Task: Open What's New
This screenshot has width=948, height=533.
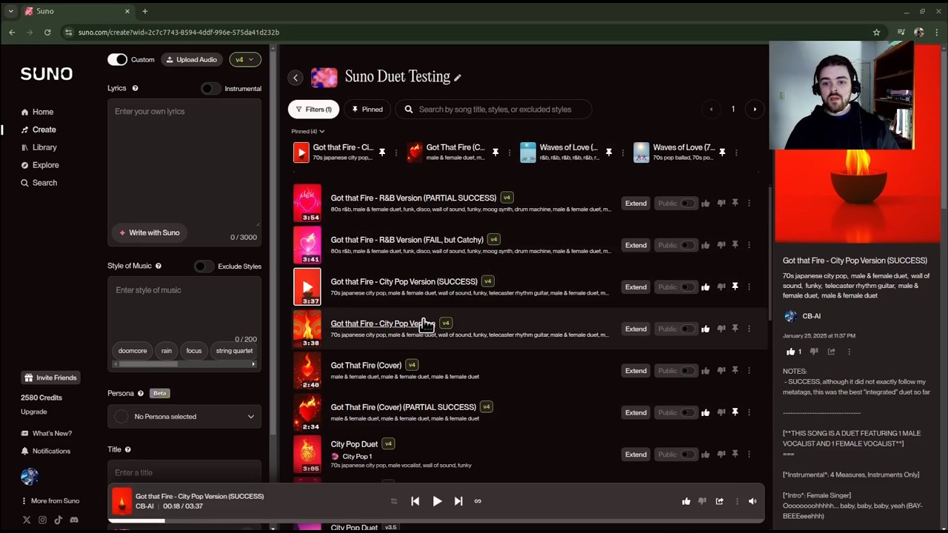Action: pos(47,433)
